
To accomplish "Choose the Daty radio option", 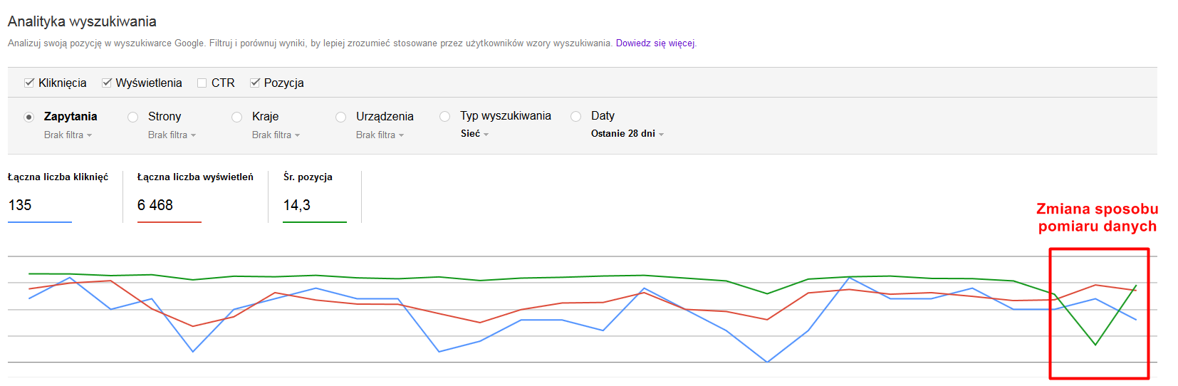I will pyautogui.click(x=576, y=116).
